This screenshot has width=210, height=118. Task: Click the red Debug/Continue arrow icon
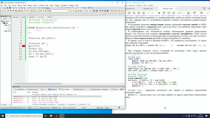(x=65, y=8)
